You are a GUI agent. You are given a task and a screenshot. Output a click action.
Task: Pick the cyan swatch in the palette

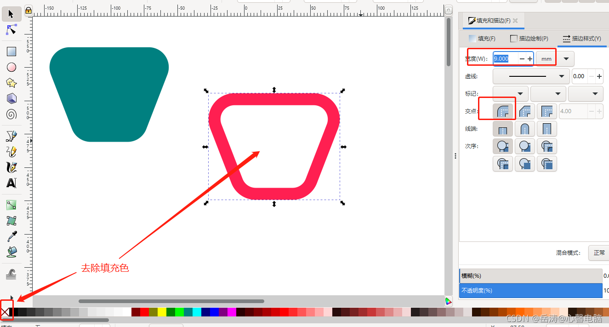tap(197, 312)
